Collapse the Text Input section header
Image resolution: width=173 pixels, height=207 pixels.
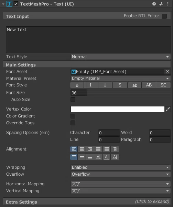(x=87, y=16)
